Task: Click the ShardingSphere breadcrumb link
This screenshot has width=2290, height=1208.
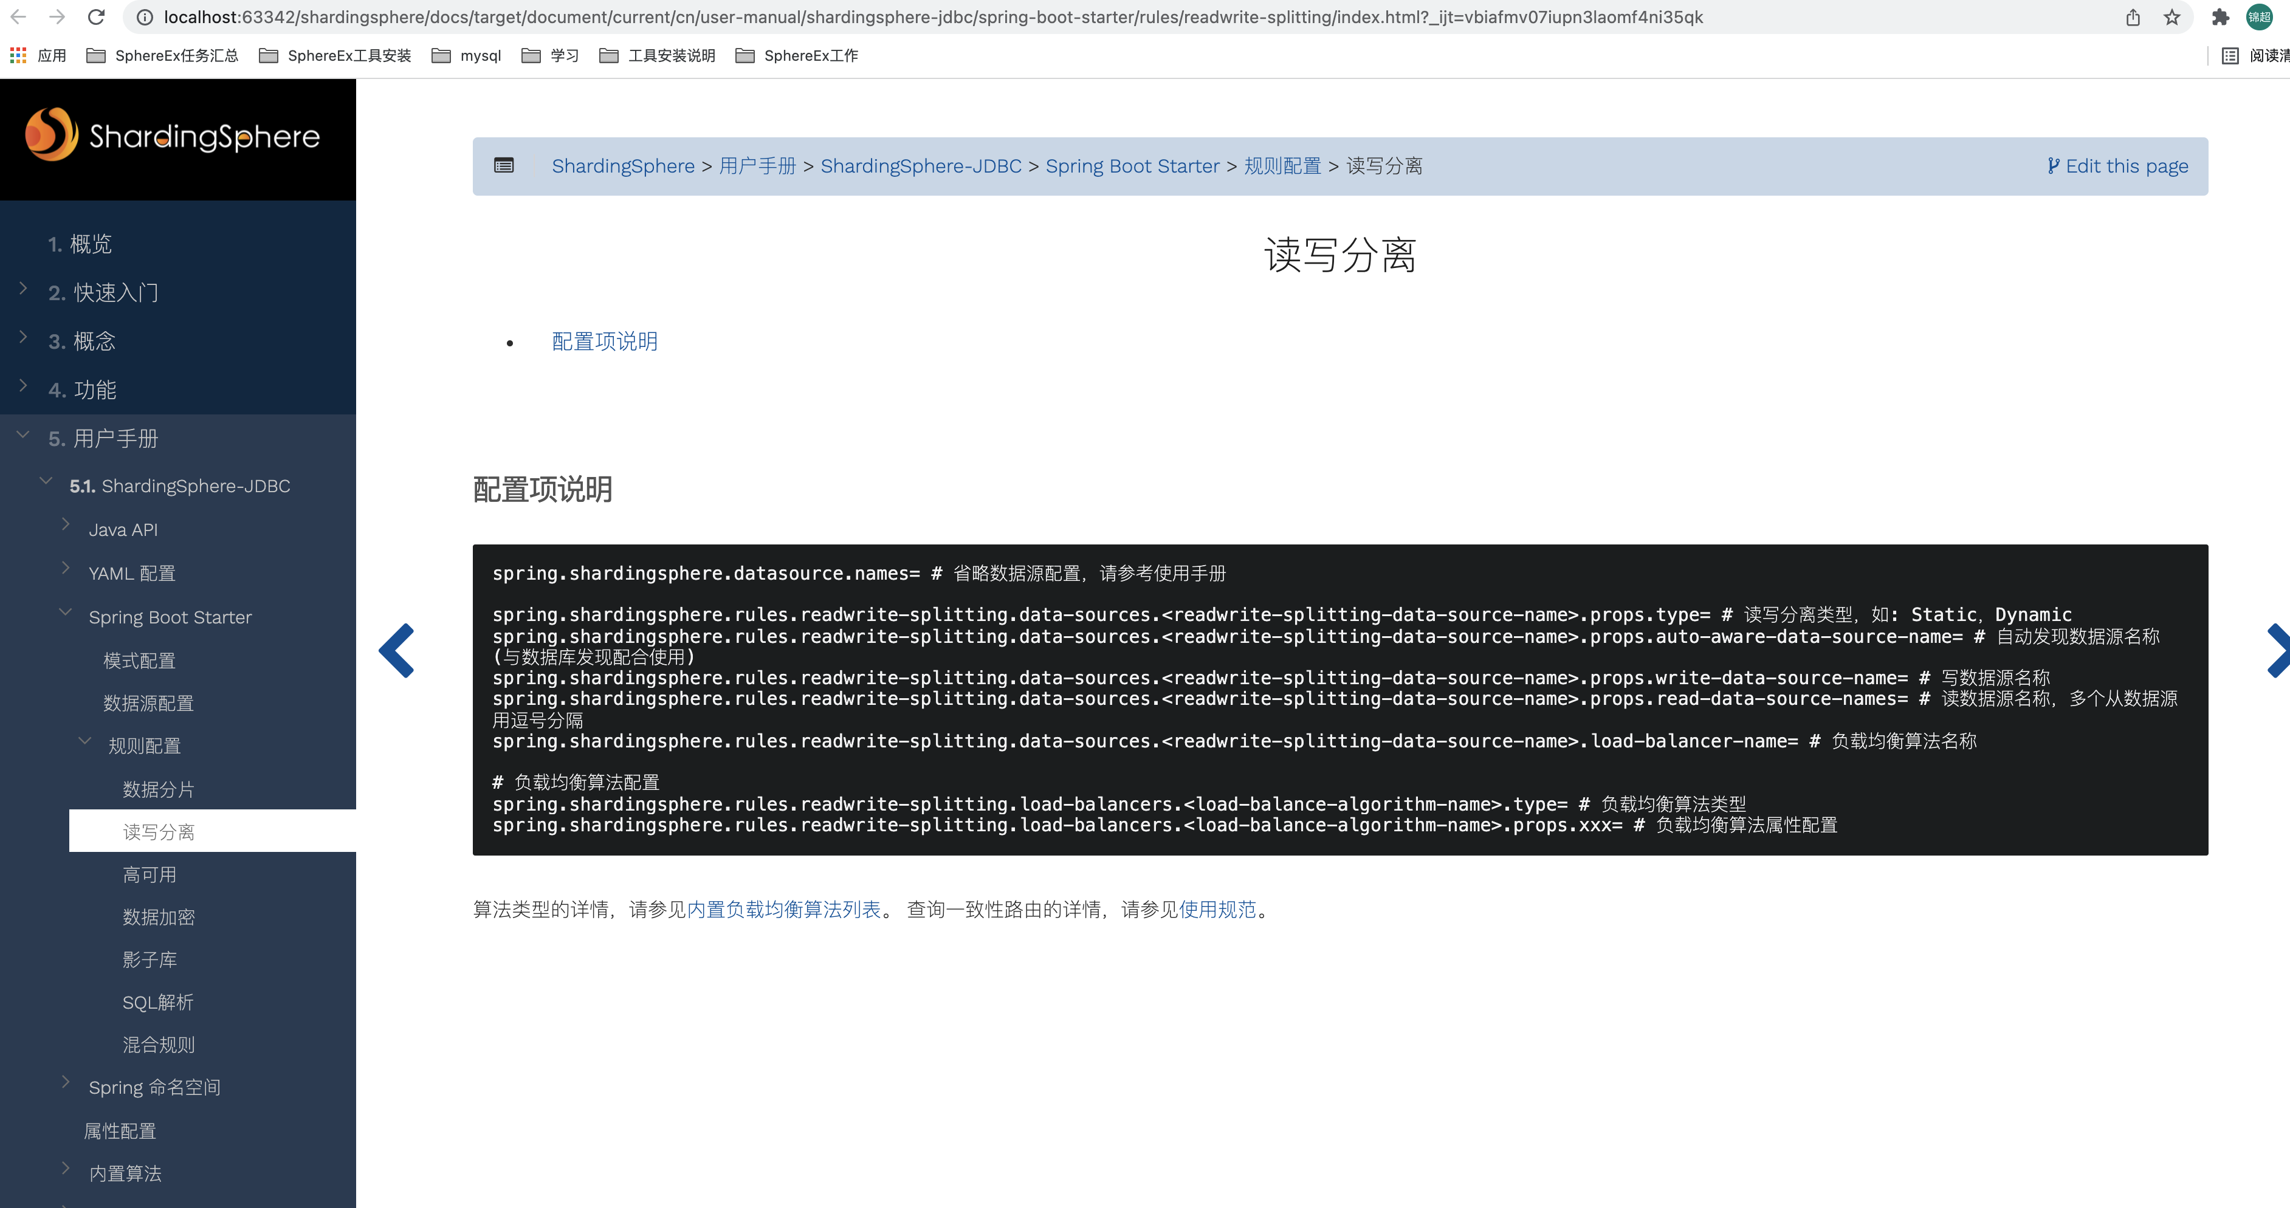Action: click(x=623, y=166)
